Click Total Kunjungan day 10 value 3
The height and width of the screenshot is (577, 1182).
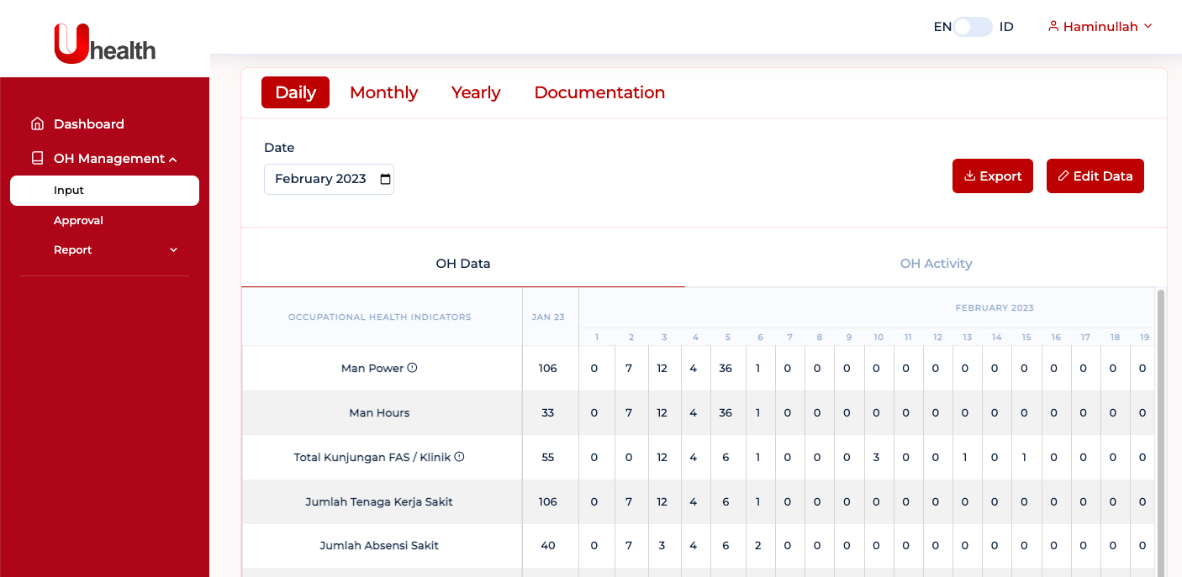(876, 457)
